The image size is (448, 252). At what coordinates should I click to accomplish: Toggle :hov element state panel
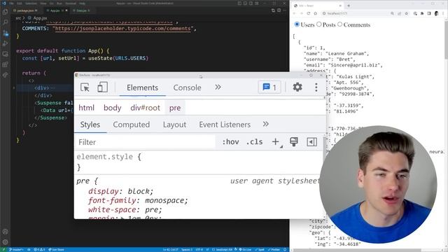tap(230, 141)
